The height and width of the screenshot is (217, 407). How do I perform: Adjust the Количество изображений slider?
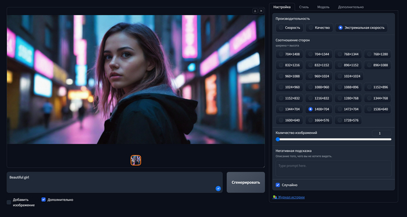coord(334,140)
